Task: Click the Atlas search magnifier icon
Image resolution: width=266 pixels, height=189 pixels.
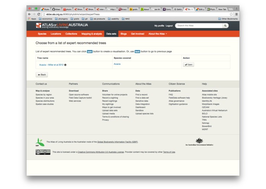Action: tap(225, 26)
